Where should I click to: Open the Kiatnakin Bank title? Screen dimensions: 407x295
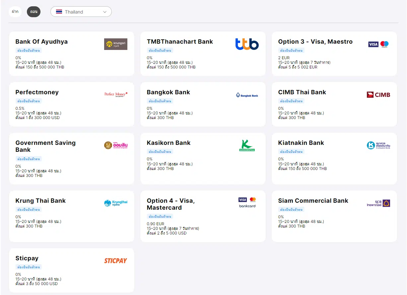click(x=301, y=143)
